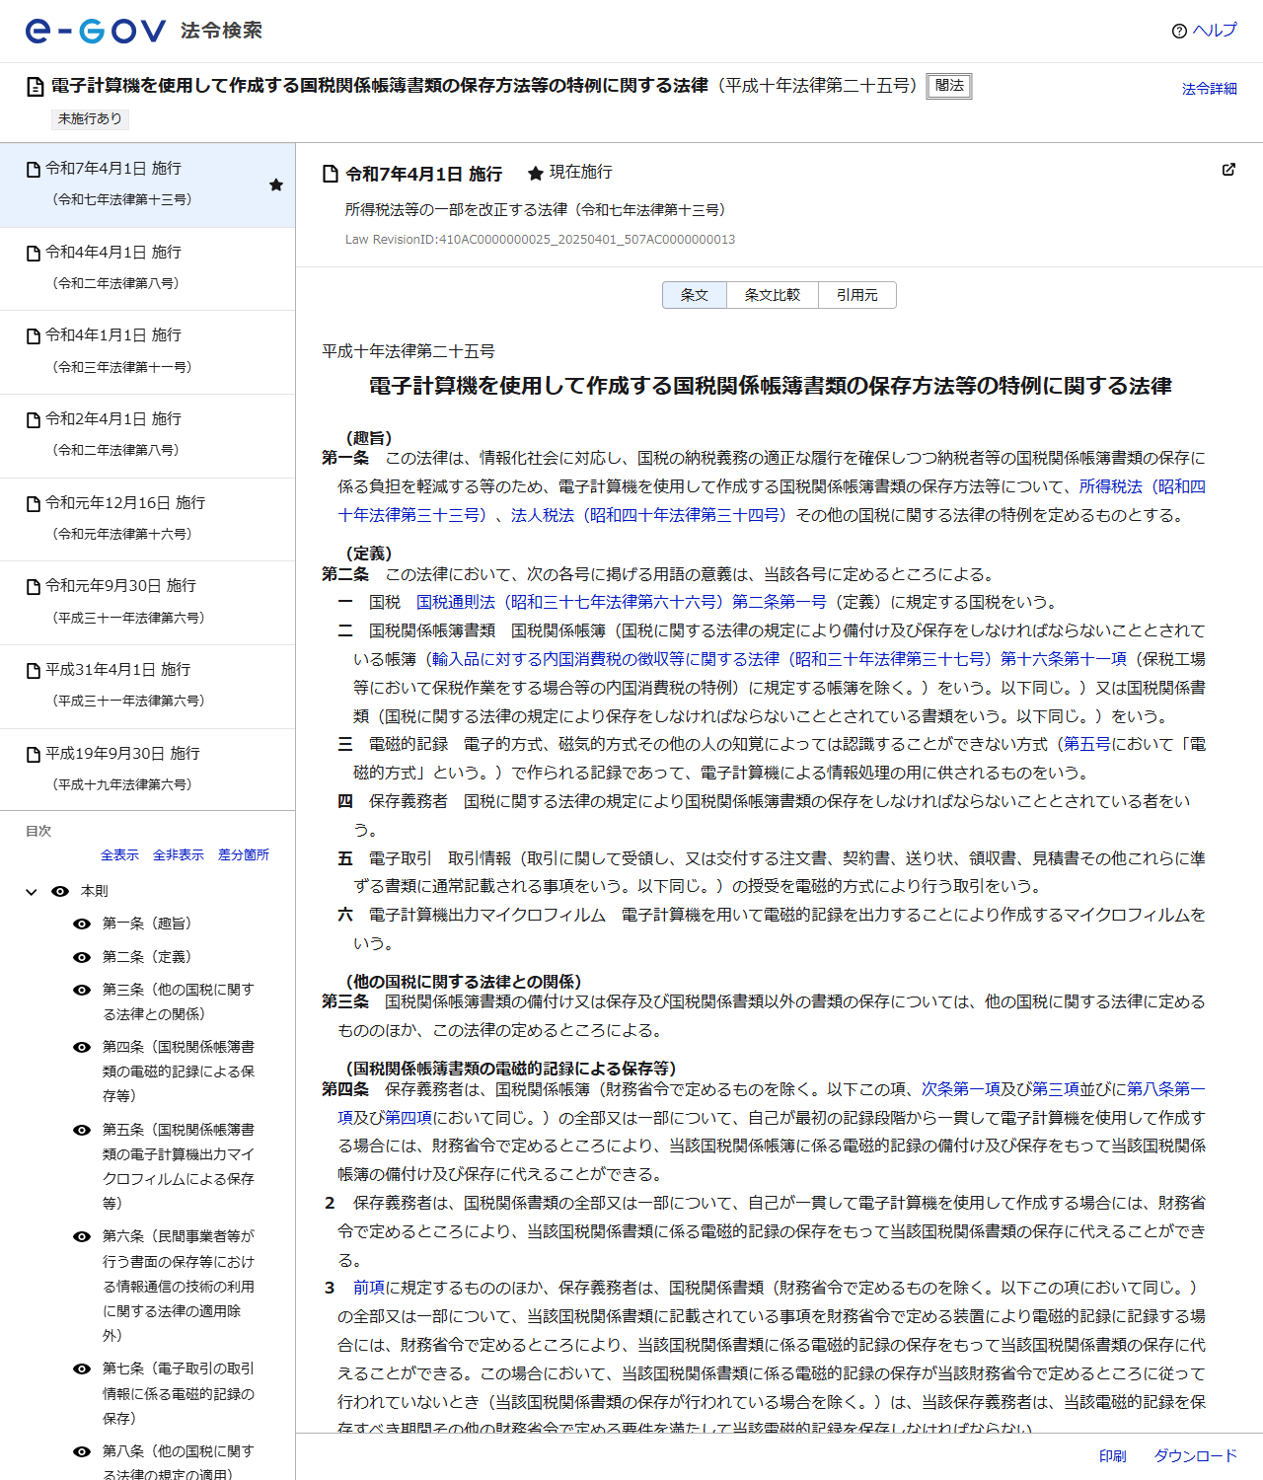The width and height of the screenshot is (1263, 1480).
Task: Select revision 平成31年4月1日 施行
Action: (x=147, y=687)
